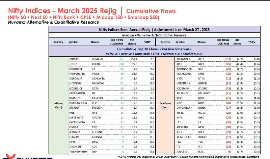270x159 pixels.
Task: Select the Cumulative Flows heading text
Action: click(151, 11)
